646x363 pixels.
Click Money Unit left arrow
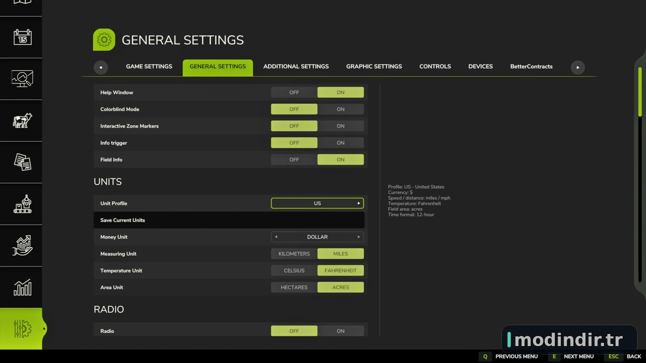pyautogui.click(x=276, y=237)
